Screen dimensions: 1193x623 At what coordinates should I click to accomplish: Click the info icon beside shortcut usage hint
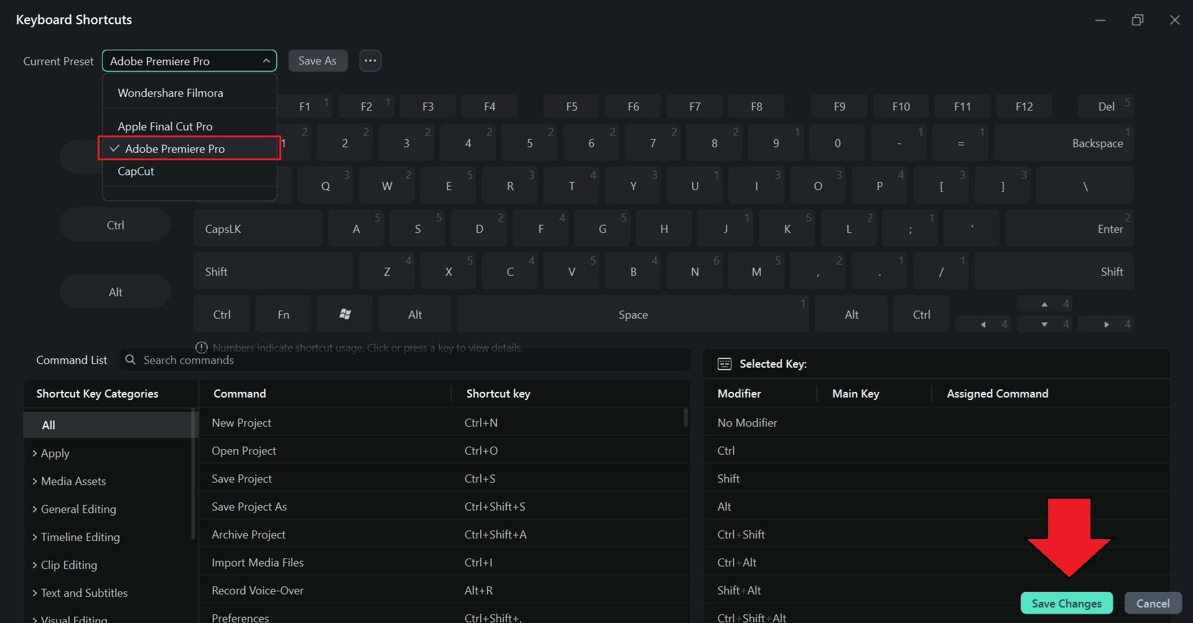(202, 347)
